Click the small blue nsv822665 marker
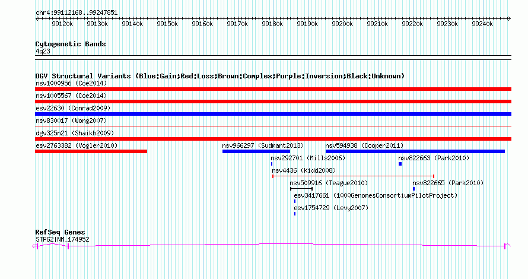The height and width of the screenshot is (279, 528). click(414, 189)
